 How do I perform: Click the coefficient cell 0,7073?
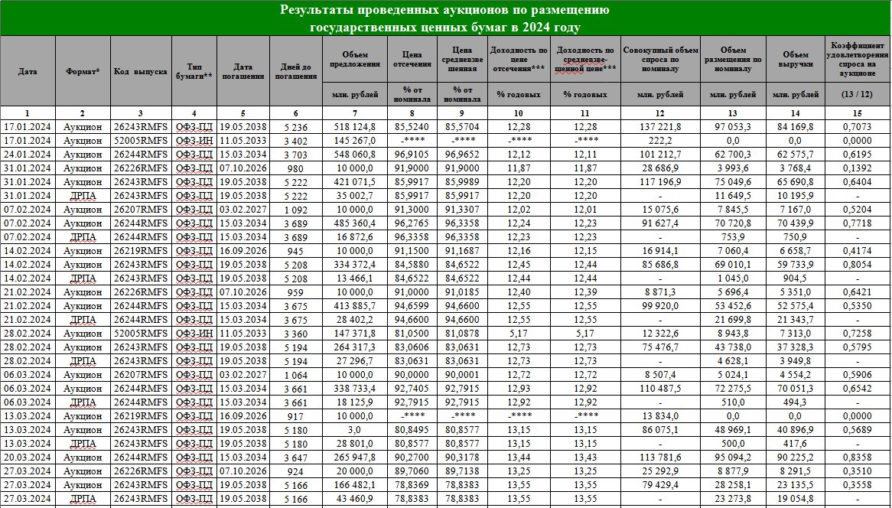pyautogui.click(x=858, y=127)
